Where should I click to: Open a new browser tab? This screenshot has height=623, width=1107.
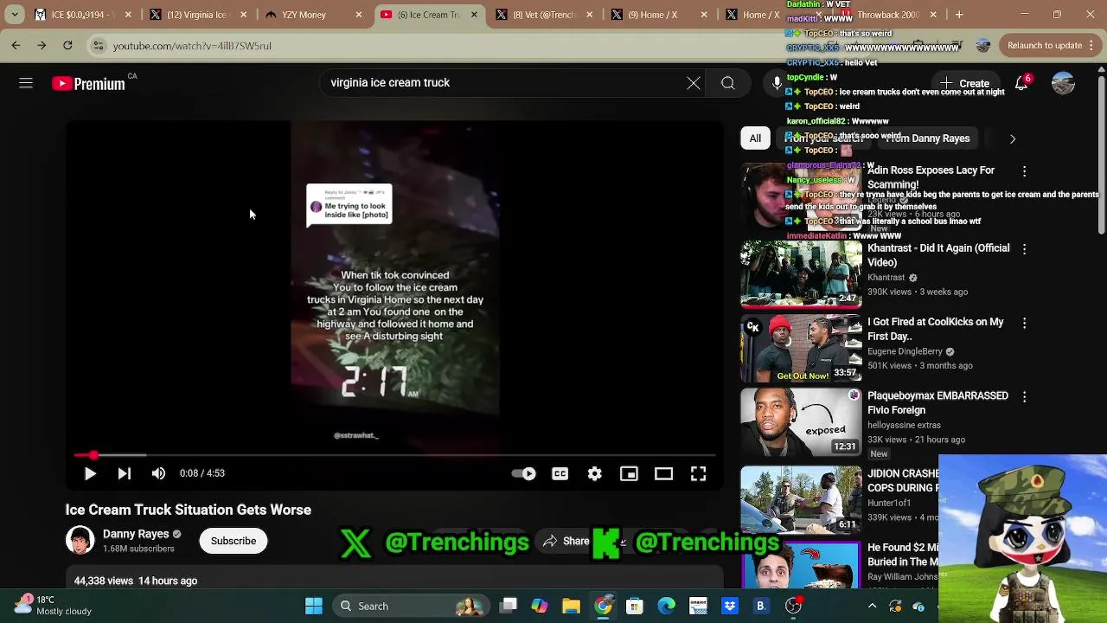pos(959,15)
